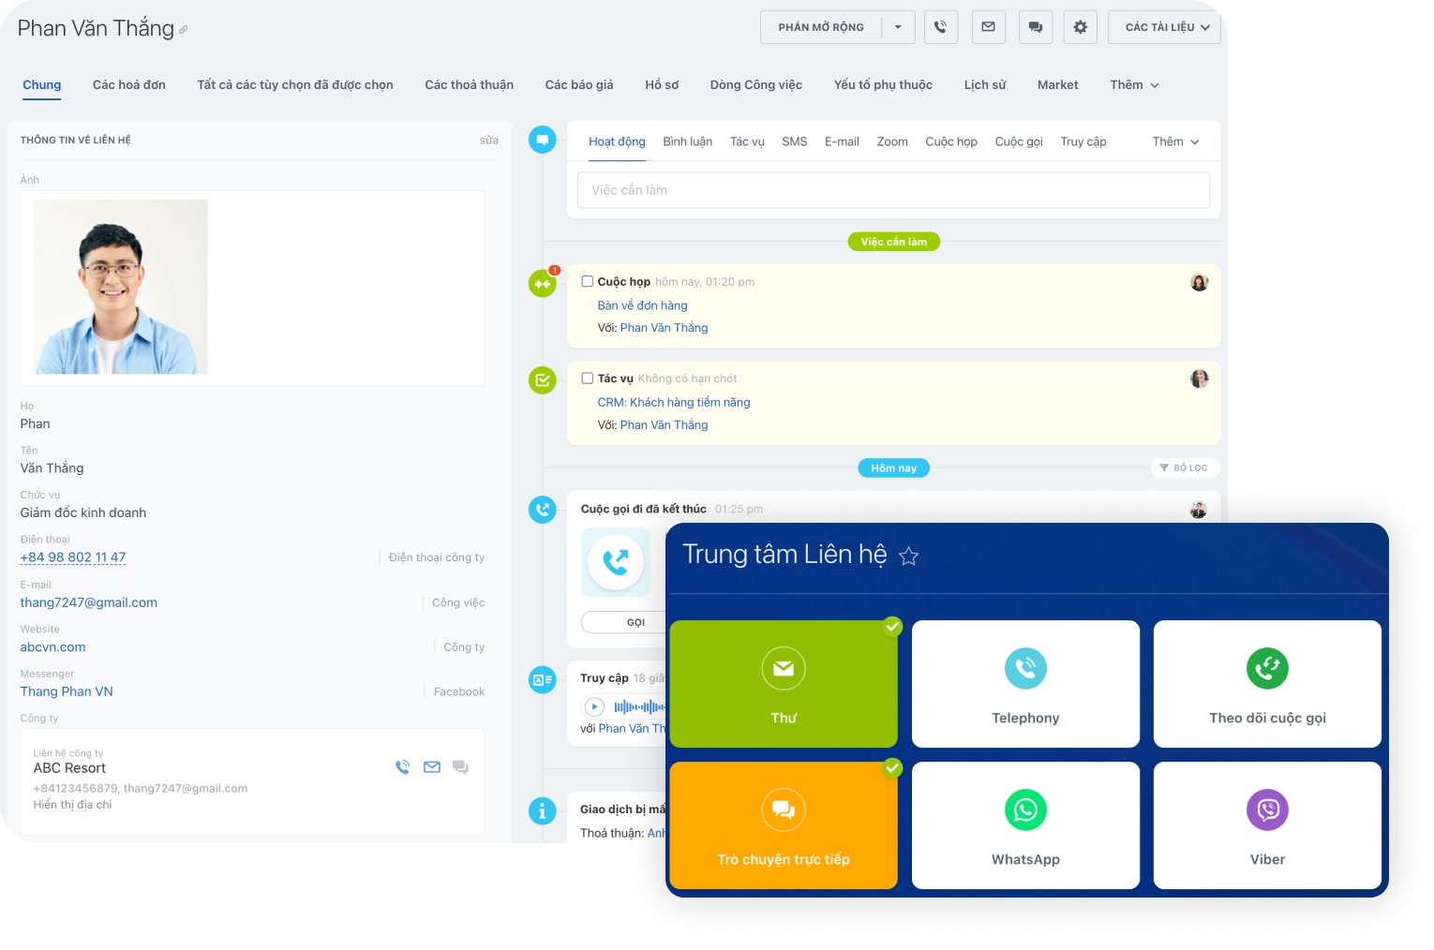Open Theo dõi cuộc gọi channel tile
This screenshot has width=1434, height=950.
click(1267, 684)
